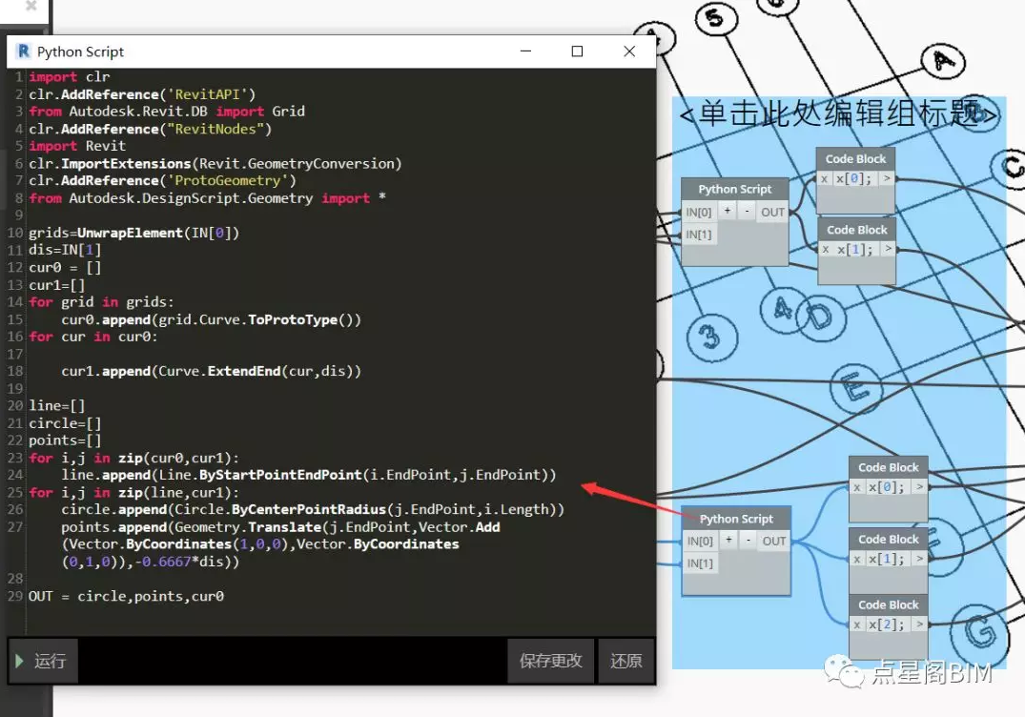Click 保存更改 to save changes
This screenshot has height=717, width=1025.
(x=550, y=661)
